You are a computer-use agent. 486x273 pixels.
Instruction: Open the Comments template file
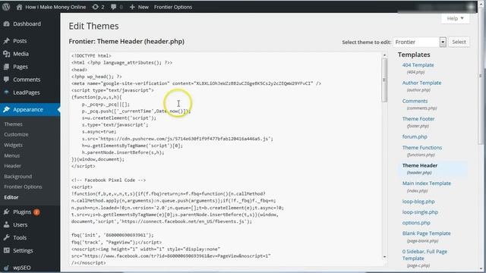point(415,101)
